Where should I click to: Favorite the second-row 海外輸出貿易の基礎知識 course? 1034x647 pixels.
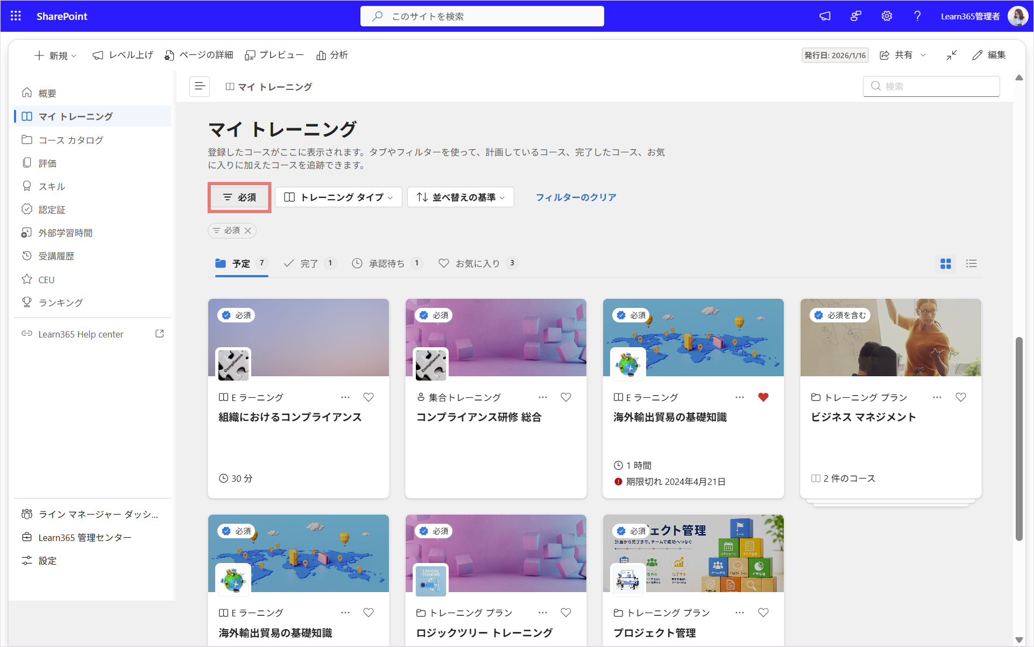point(369,613)
